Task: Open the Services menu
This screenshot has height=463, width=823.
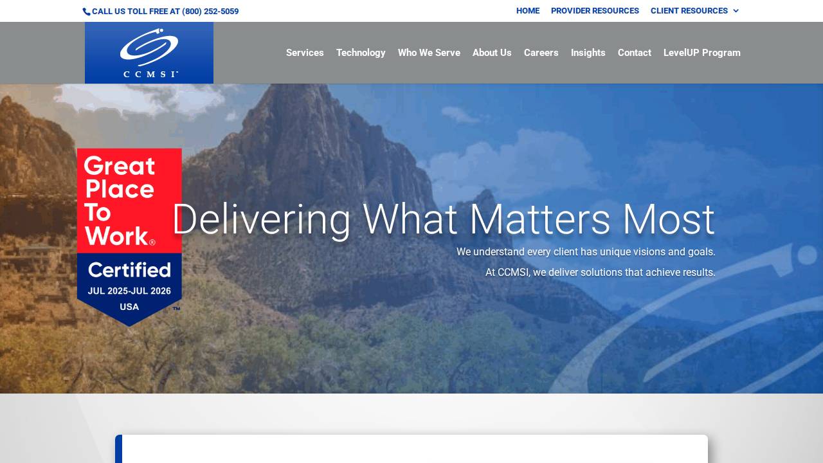Action: pyautogui.click(x=305, y=53)
